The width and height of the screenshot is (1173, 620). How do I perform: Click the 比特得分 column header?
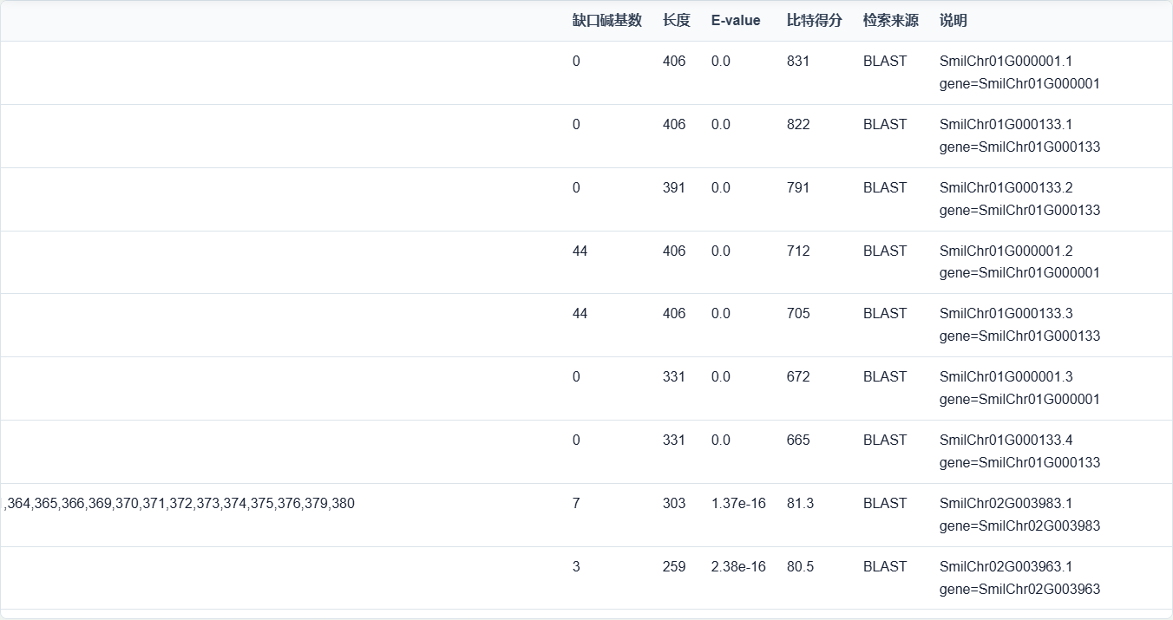click(x=815, y=21)
